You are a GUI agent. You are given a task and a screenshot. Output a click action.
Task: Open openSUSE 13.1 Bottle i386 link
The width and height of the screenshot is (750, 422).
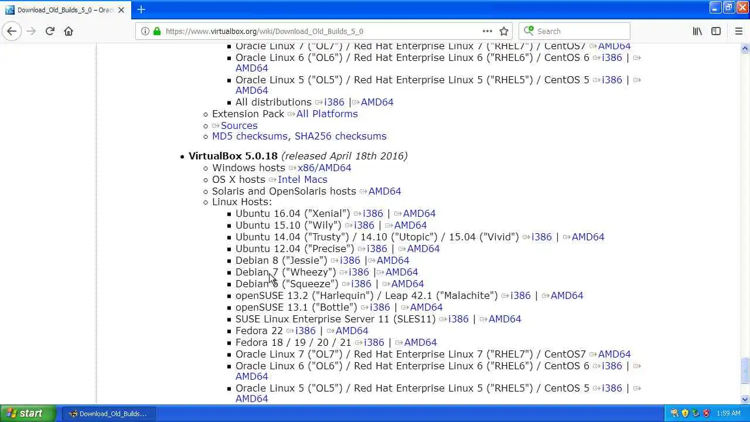coord(380,307)
